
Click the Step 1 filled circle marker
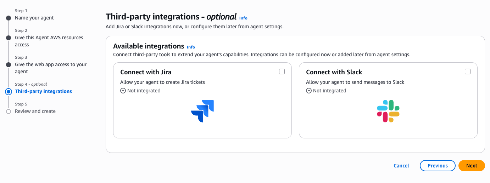point(9,18)
